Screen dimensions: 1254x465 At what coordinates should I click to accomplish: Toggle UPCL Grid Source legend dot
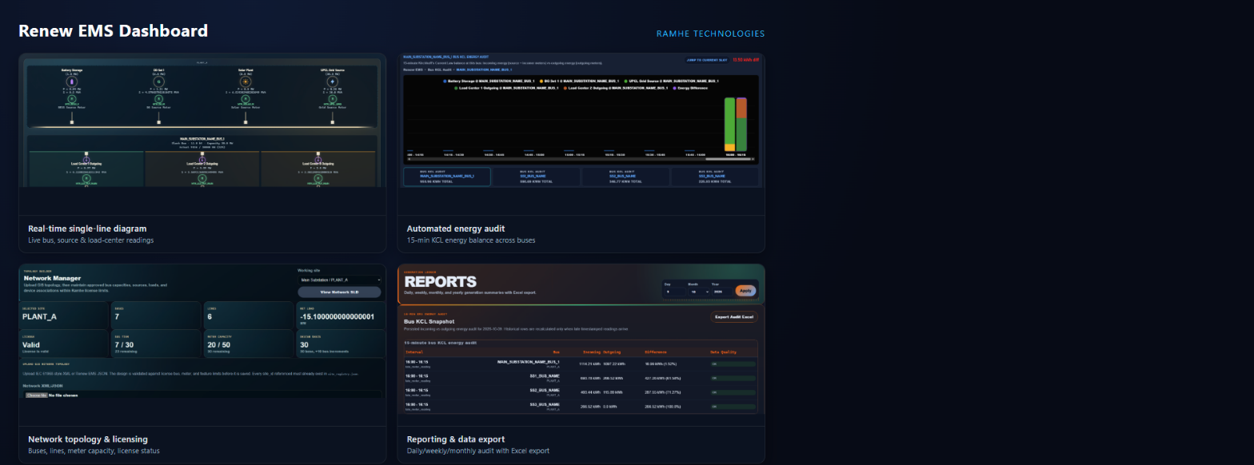[626, 81]
